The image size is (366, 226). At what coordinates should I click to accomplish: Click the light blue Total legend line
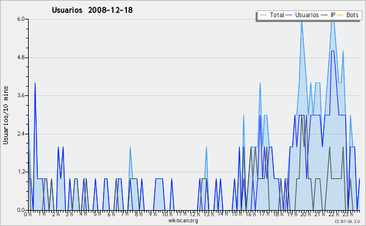263,15
